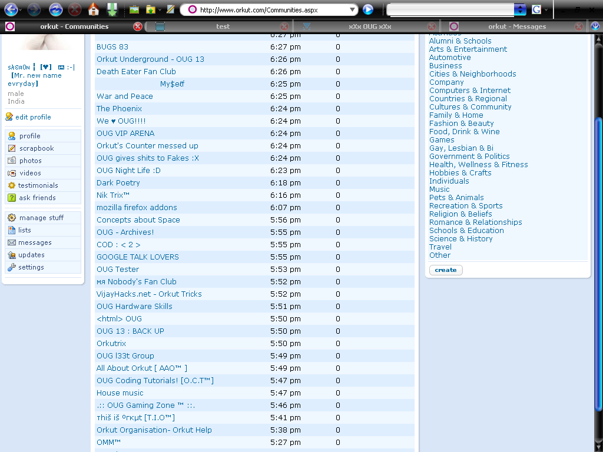Click the 6:18 pm time for Dark Poetry
The image size is (603, 452).
coord(286,183)
